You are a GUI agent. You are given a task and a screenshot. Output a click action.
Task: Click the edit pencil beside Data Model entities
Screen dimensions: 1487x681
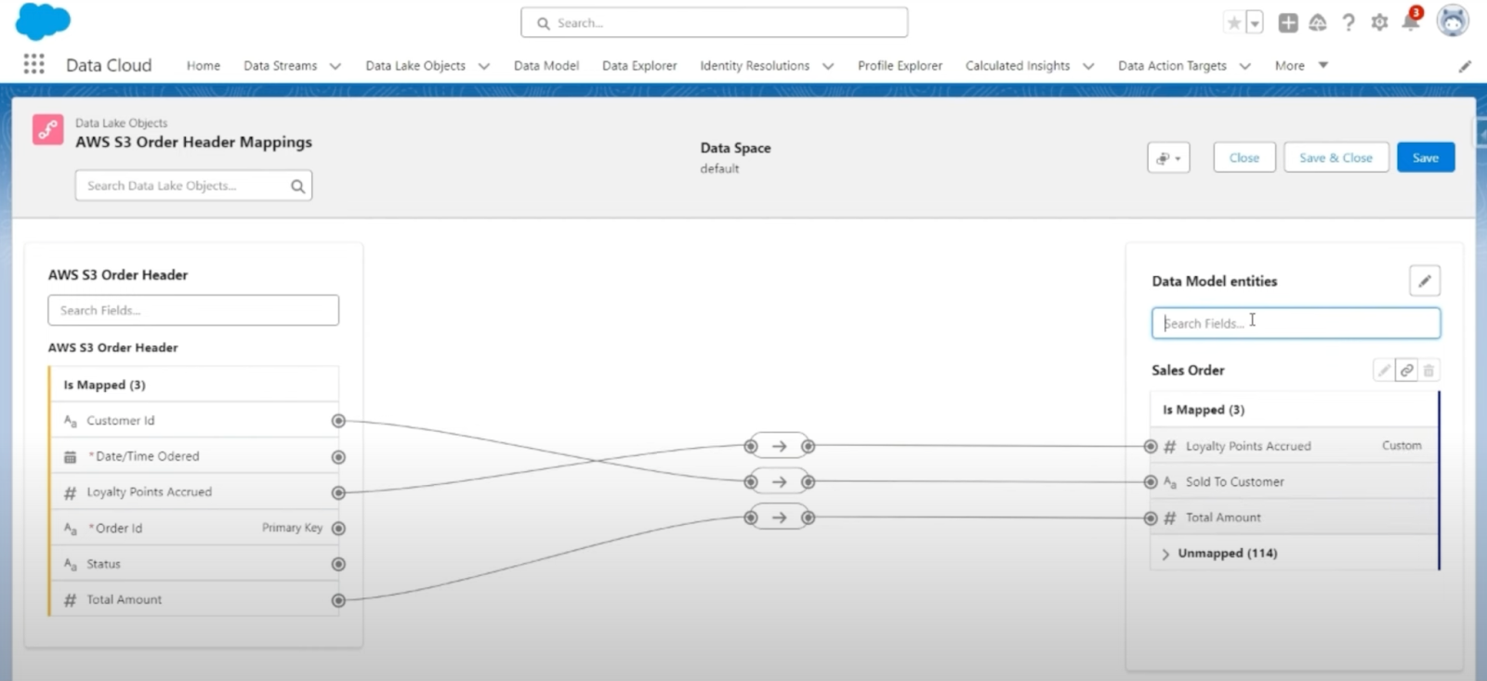(1425, 281)
